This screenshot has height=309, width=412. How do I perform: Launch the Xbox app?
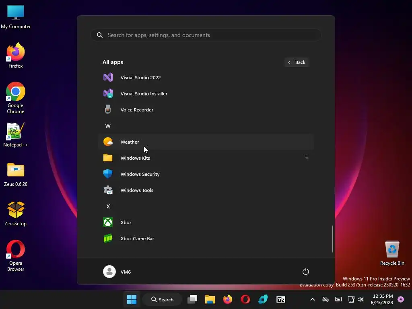coord(206,222)
